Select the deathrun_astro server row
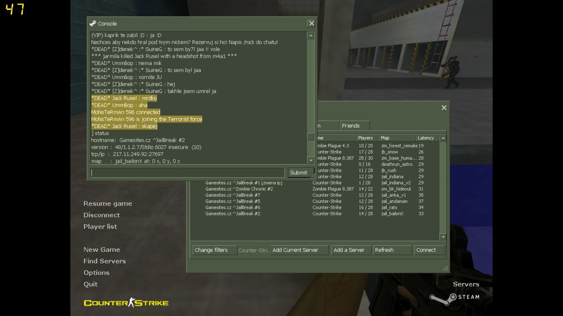563x316 pixels. tap(377, 164)
